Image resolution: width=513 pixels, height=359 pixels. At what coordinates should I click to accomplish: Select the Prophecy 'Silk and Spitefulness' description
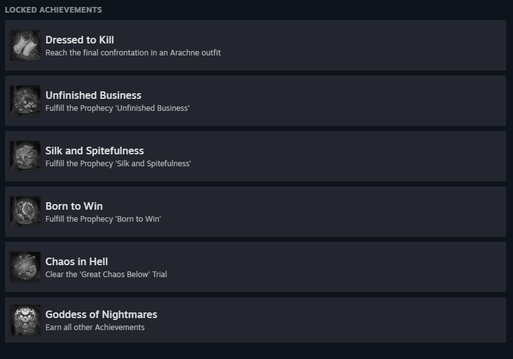pos(118,163)
